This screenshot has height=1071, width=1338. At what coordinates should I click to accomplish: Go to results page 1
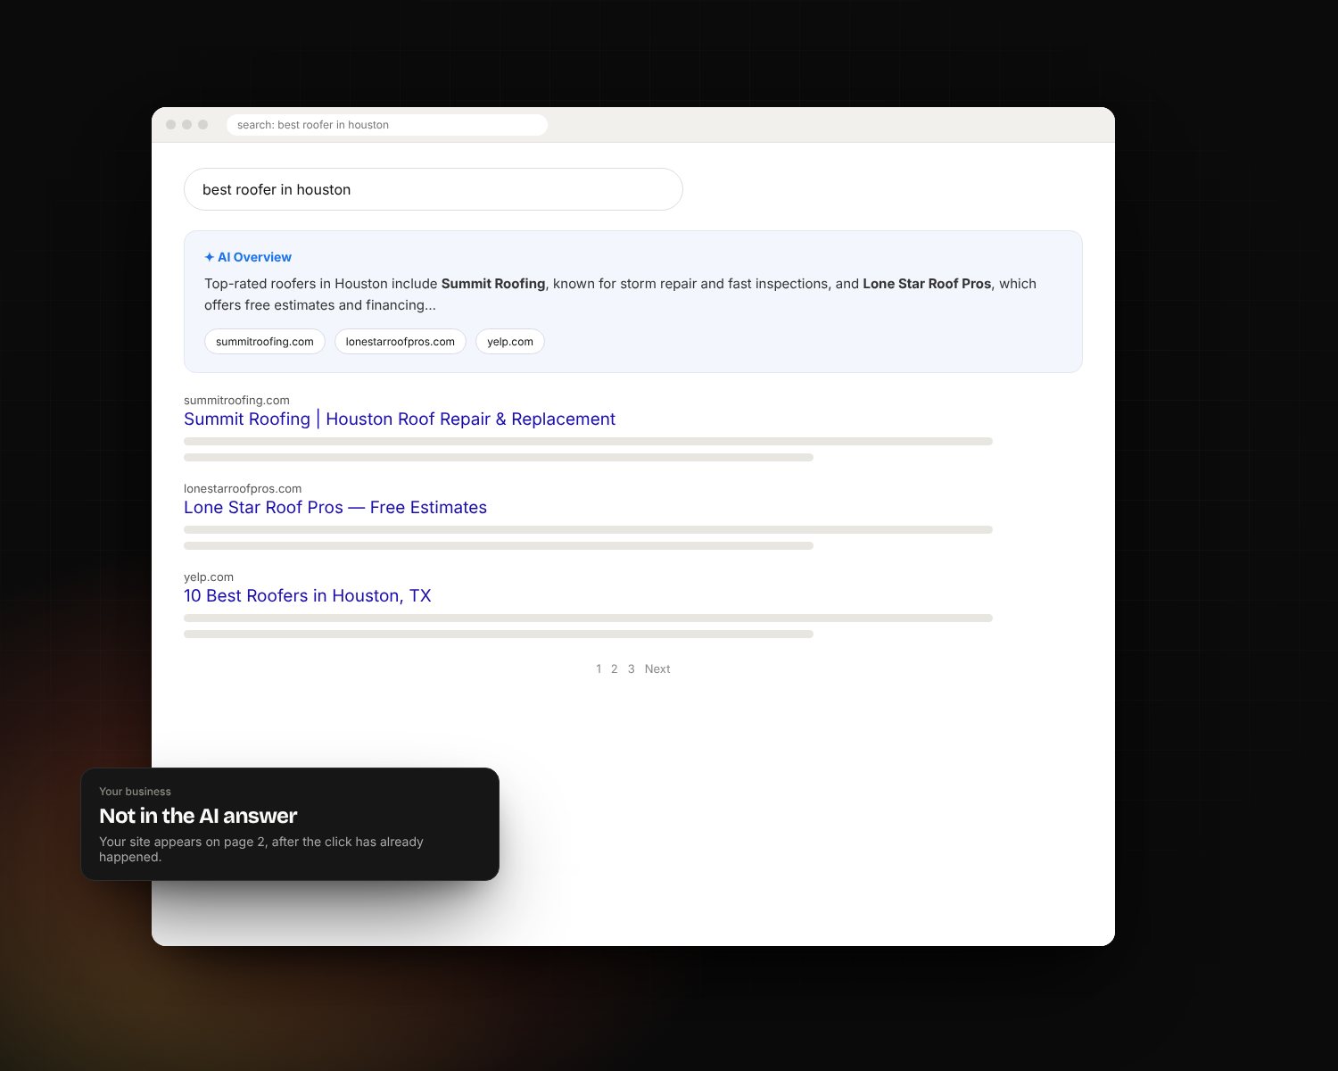click(599, 669)
